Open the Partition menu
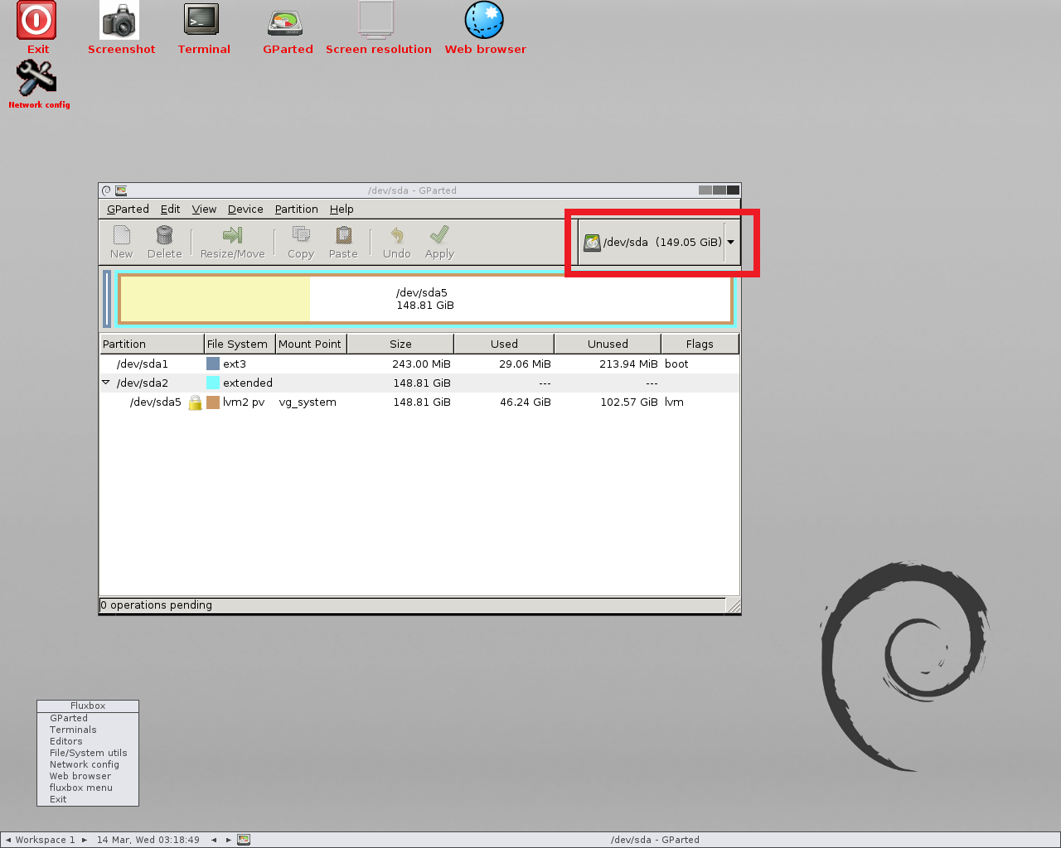 pyautogui.click(x=297, y=210)
